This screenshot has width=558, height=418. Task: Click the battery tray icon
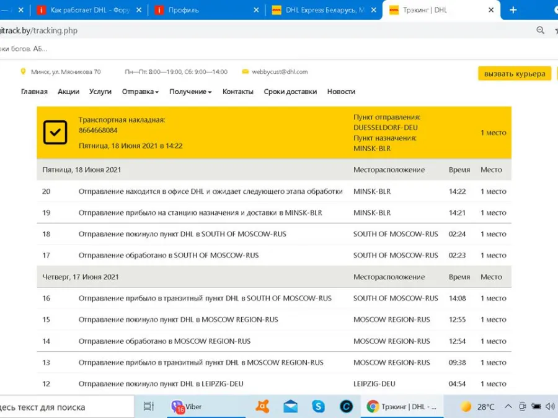click(x=536, y=406)
